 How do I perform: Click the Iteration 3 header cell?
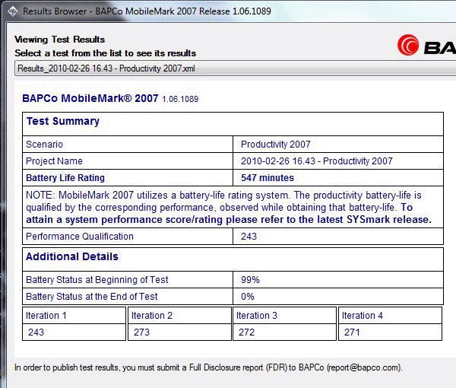(x=285, y=316)
